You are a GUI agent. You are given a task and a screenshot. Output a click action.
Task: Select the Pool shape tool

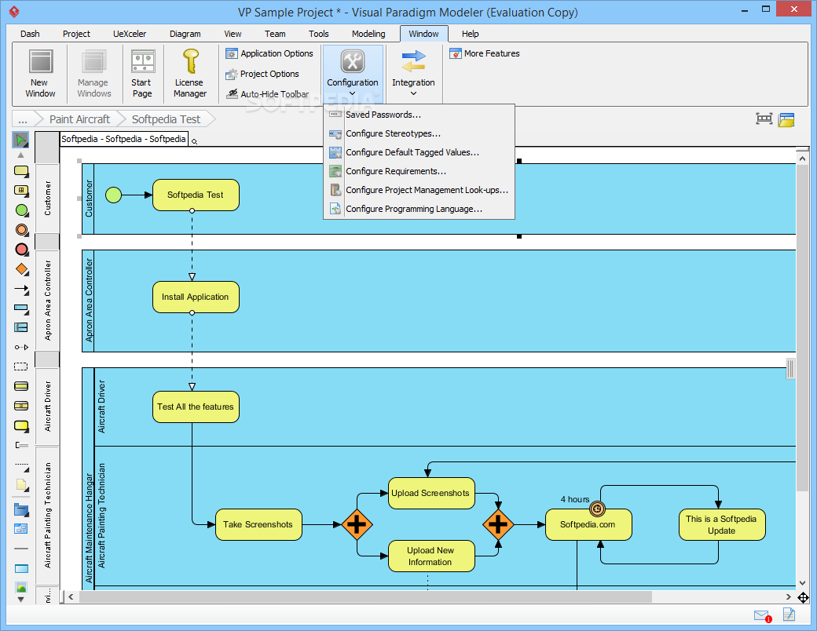tap(21, 308)
